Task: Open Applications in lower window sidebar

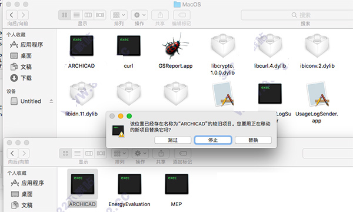Action: click(28, 183)
